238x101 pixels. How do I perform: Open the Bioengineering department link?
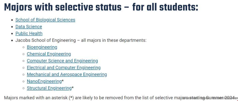(x=42, y=47)
